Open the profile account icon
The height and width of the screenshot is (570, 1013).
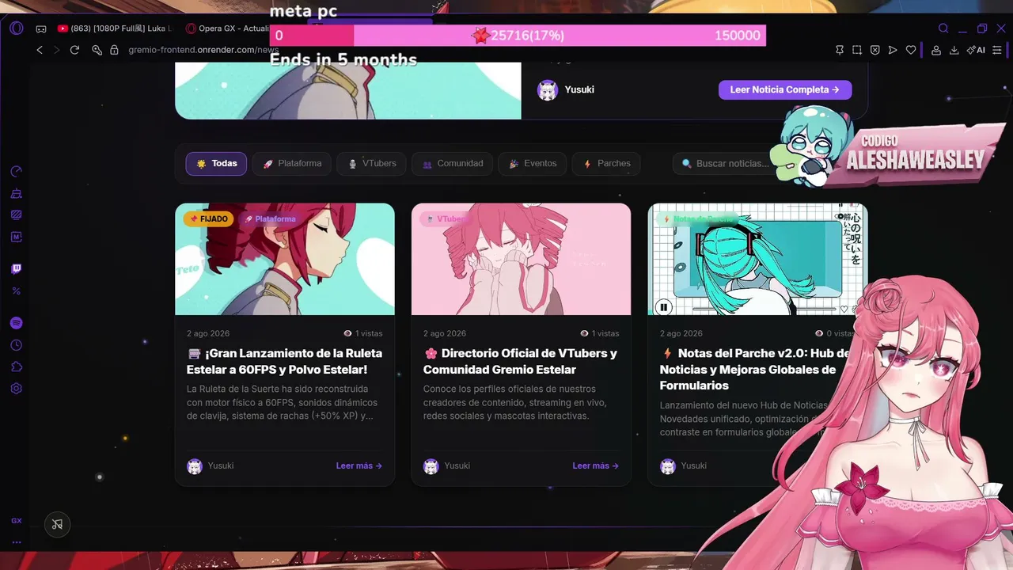(x=936, y=50)
